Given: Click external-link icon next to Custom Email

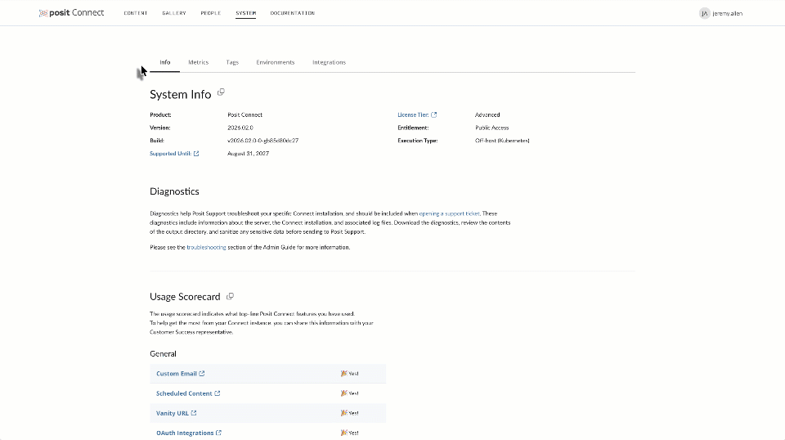Looking at the screenshot, I should (x=202, y=374).
